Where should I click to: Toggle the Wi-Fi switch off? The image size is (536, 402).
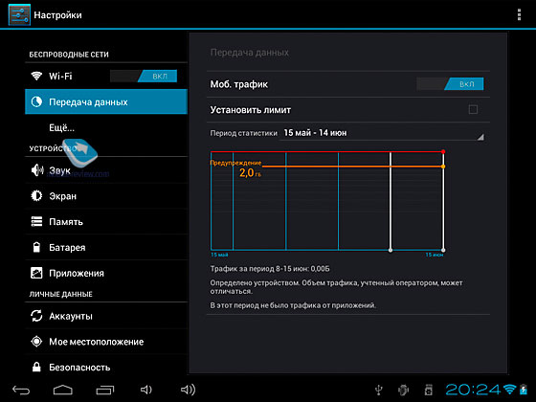pyautogui.click(x=144, y=76)
